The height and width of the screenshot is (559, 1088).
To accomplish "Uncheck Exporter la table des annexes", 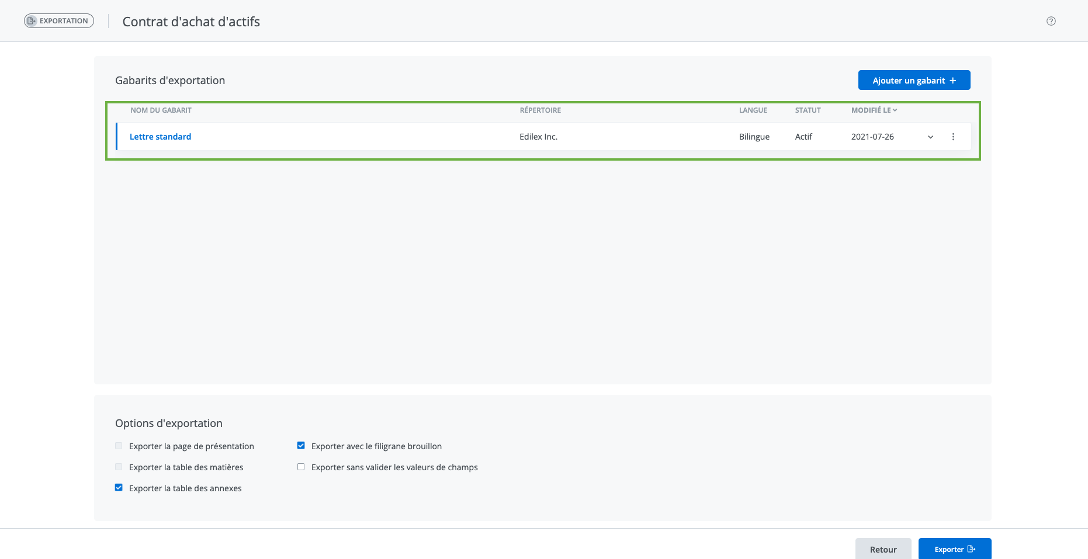I will tap(119, 488).
